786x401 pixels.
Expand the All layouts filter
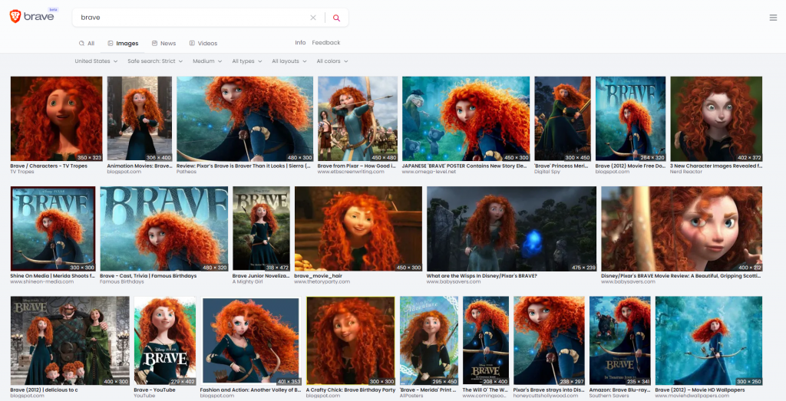pyautogui.click(x=289, y=61)
